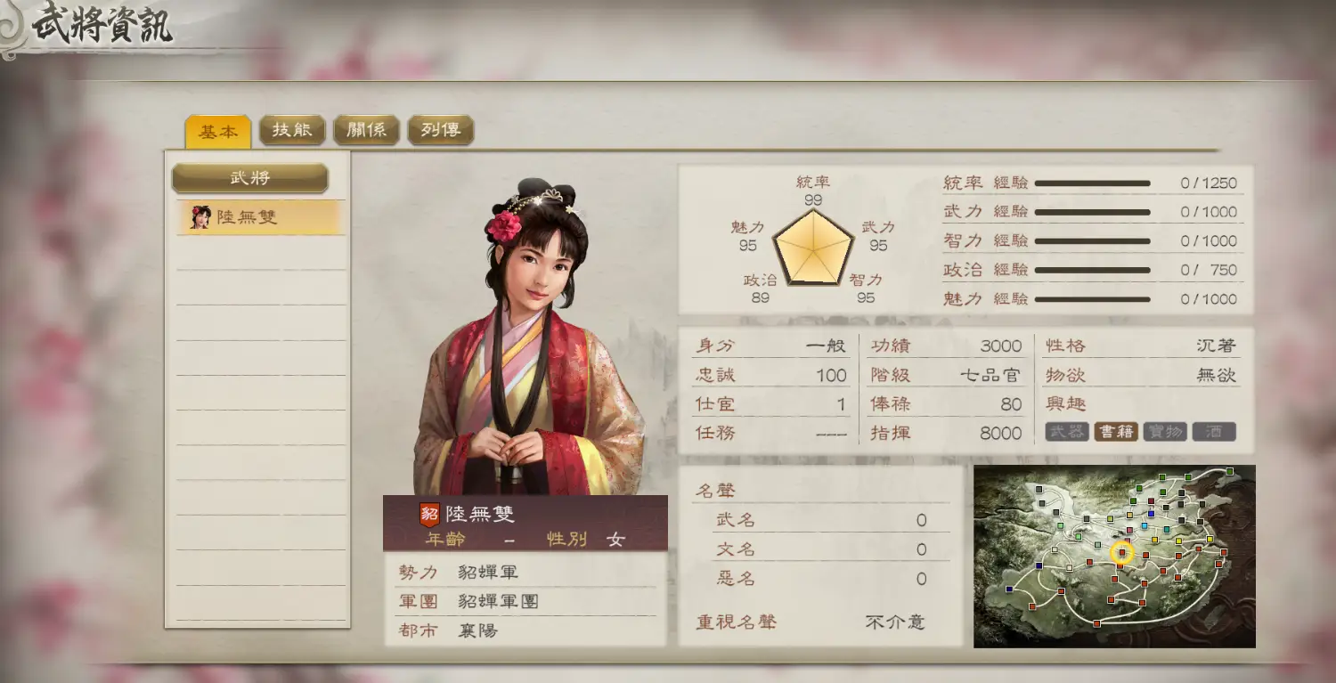Click the 武將 header button
1336x683 pixels.
pyautogui.click(x=250, y=177)
